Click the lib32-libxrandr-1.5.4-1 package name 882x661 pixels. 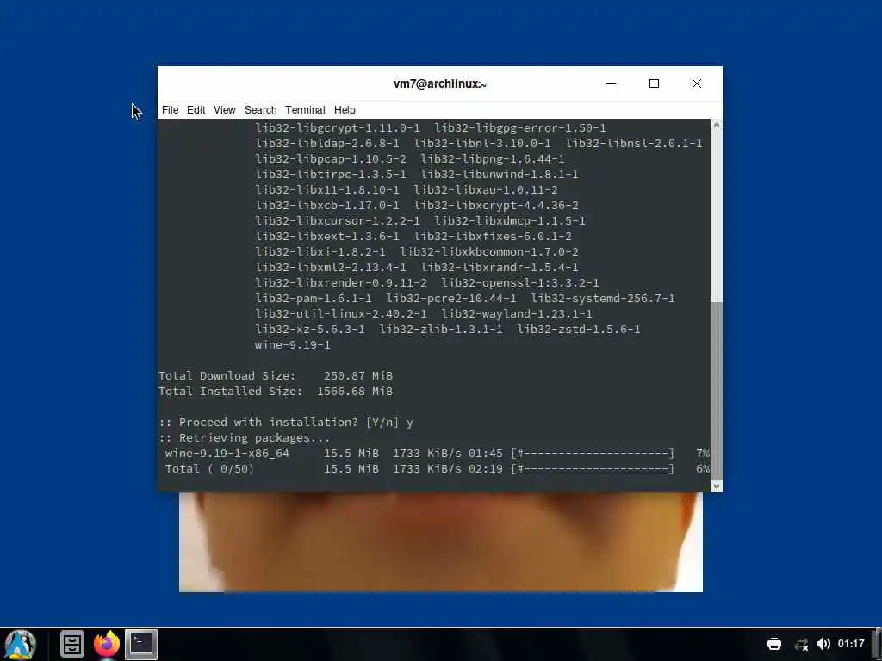pyautogui.click(x=499, y=267)
